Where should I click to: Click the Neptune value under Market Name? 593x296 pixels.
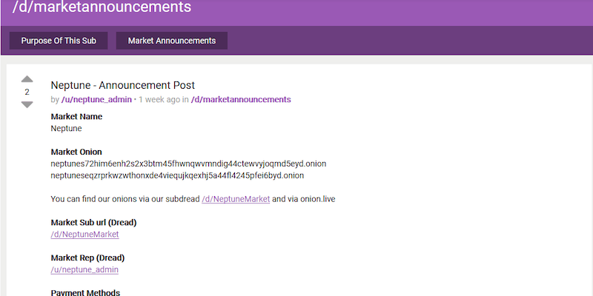point(66,128)
